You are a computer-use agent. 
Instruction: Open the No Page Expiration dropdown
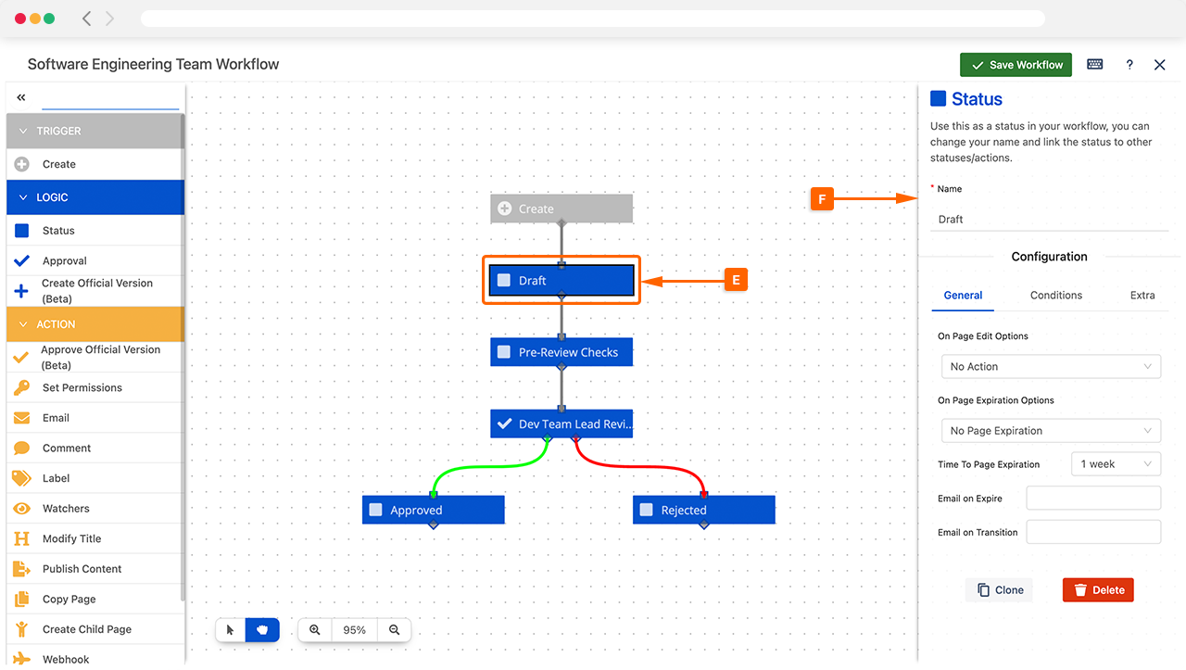click(x=1050, y=431)
